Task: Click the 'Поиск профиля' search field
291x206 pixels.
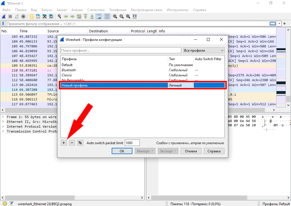Action: coord(121,51)
